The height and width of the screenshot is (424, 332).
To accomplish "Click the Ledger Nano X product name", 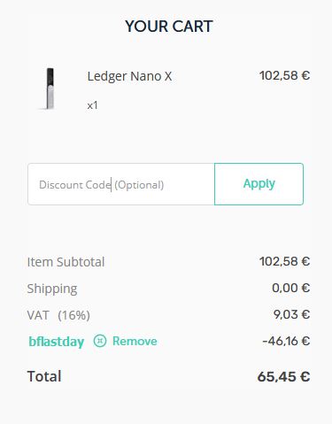I will [x=129, y=76].
